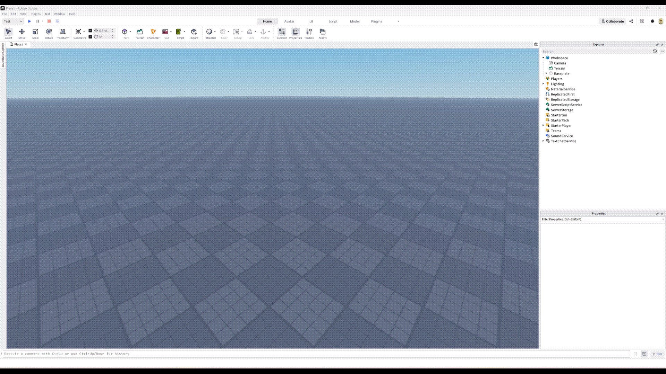Viewport: 666px width, 374px height.
Task: Open the Toolbox panel
Action: (x=309, y=33)
